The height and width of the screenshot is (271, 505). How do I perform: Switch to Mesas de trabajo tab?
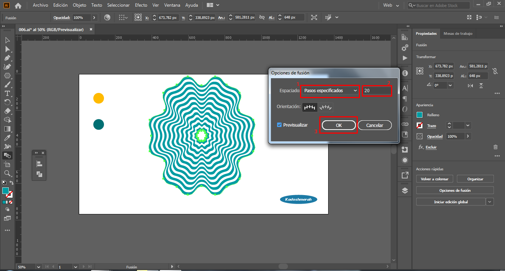pos(458,33)
